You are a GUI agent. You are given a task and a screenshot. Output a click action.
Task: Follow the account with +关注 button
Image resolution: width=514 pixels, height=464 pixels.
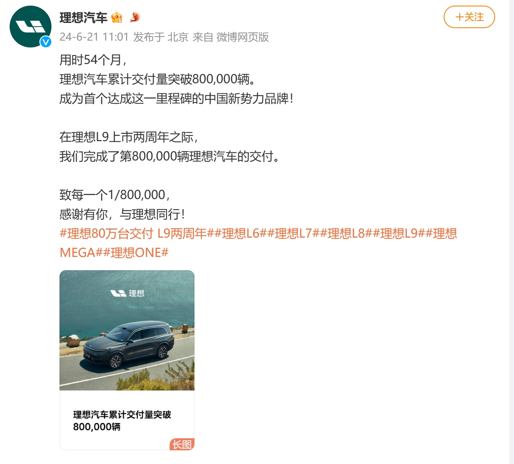click(x=469, y=17)
